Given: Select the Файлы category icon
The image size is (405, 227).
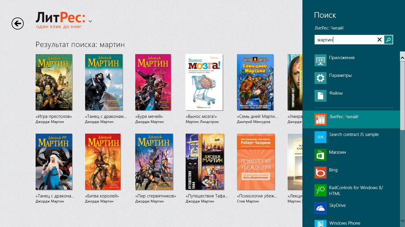Looking at the screenshot, I should tap(320, 96).
